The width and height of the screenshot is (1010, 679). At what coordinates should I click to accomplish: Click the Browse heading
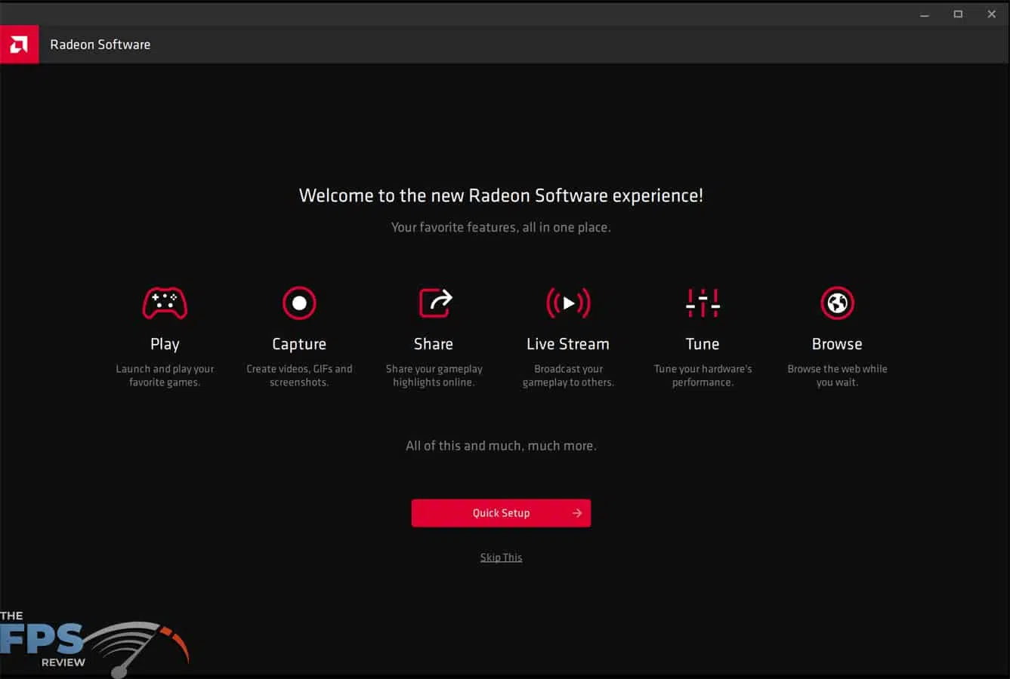click(837, 344)
